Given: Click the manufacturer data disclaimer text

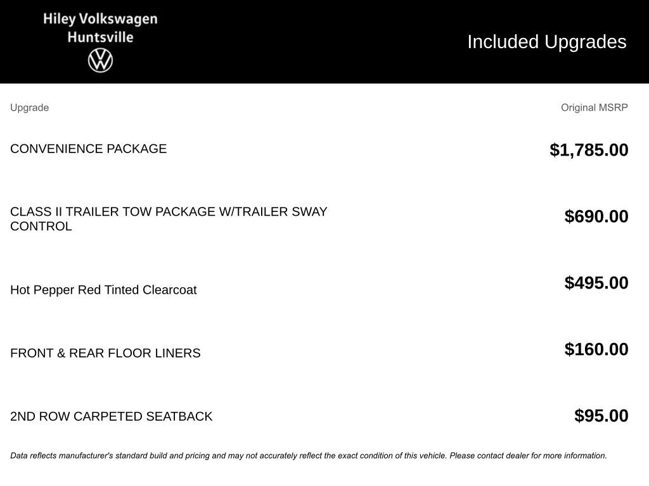Looking at the screenshot, I should click(309, 456).
